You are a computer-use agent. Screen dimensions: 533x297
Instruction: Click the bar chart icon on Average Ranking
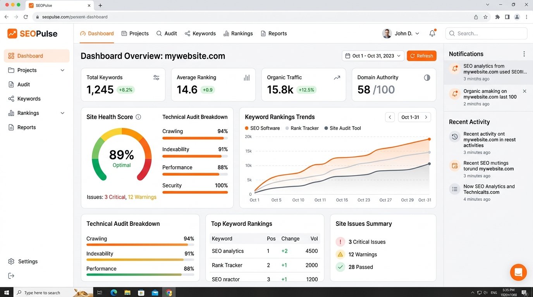coord(247,78)
